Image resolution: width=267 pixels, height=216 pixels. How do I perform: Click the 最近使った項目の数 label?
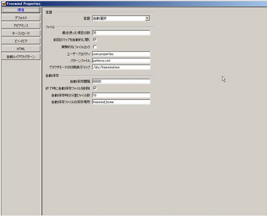click(x=76, y=33)
